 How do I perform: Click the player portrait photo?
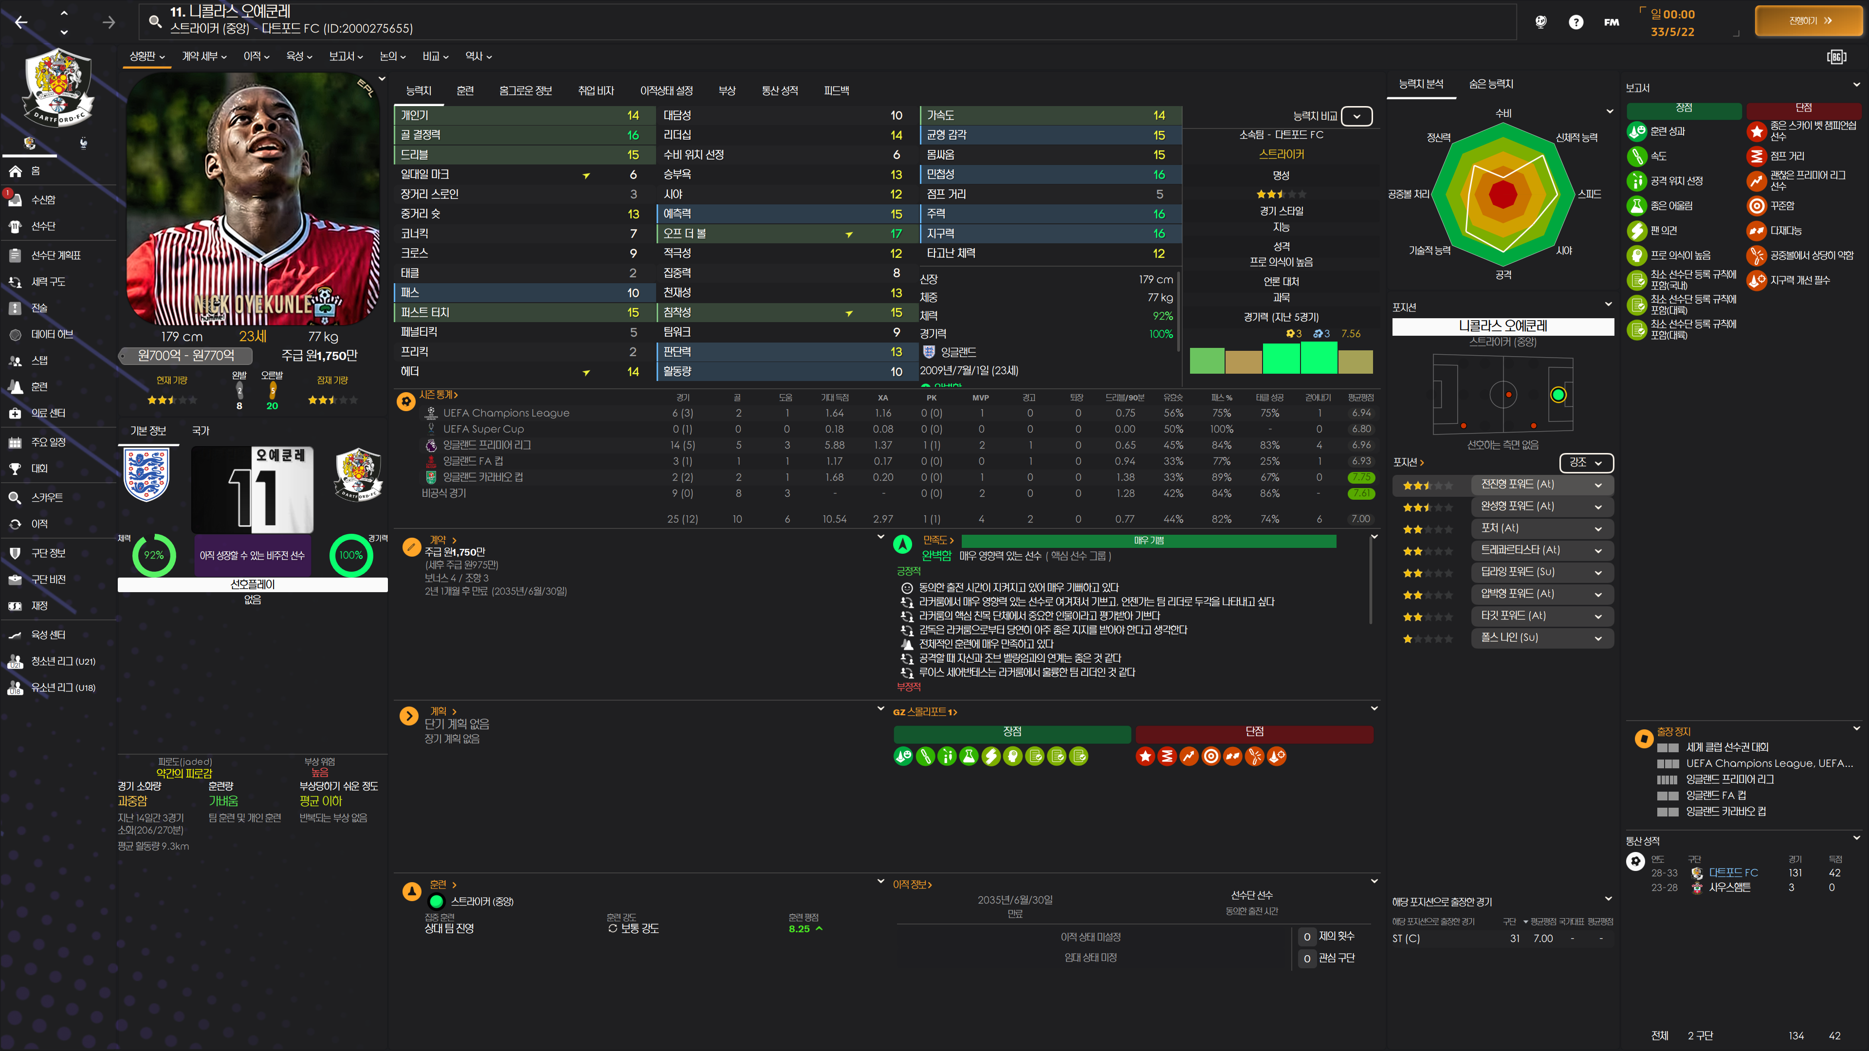click(x=253, y=198)
